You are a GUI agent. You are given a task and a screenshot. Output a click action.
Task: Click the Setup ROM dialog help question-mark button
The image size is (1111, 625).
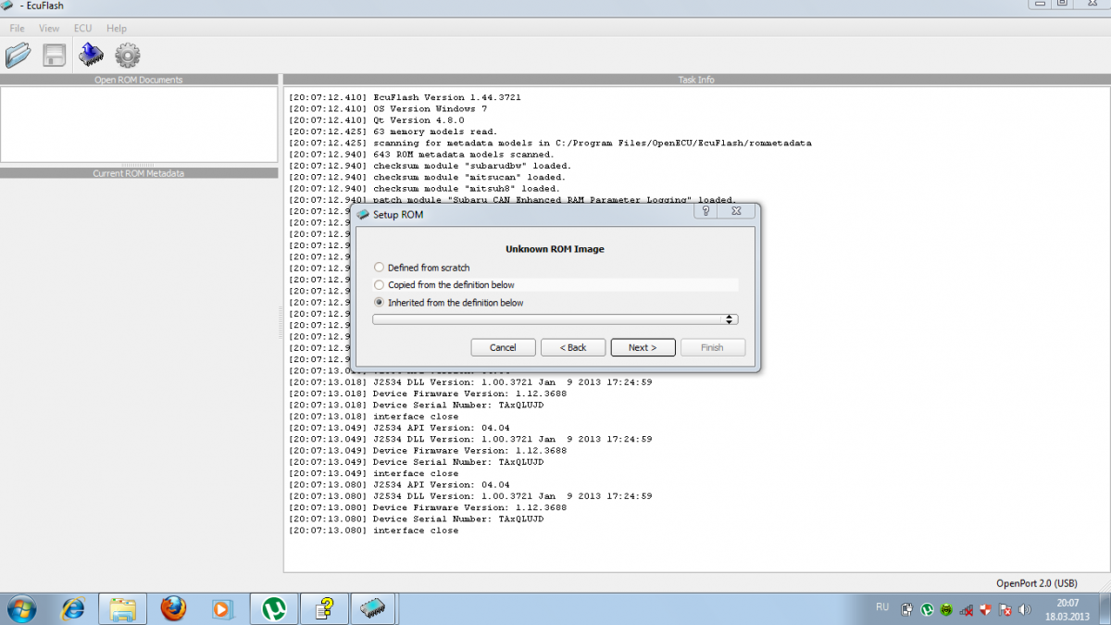coord(705,212)
